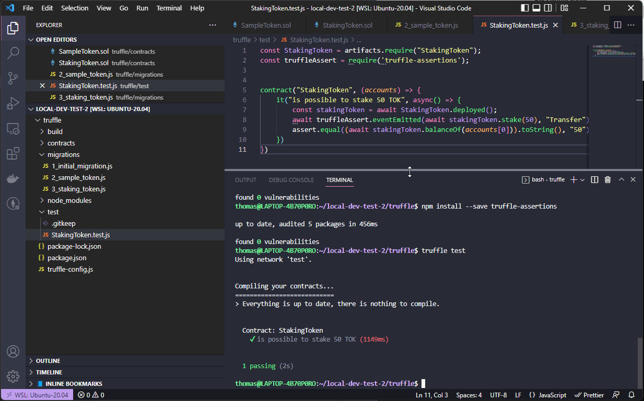Screen dimensions: 644x401
Task: Open Explorer more actions ellipsis
Action: coord(212,25)
